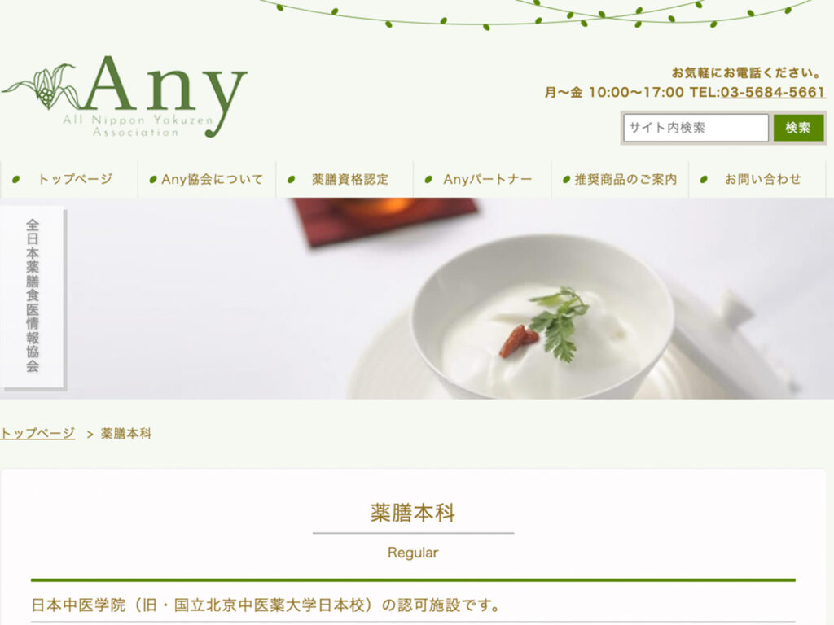Click the leaf bullet beside Anyパートナー
This screenshot has height=625, width=834.
pos(428,180)
